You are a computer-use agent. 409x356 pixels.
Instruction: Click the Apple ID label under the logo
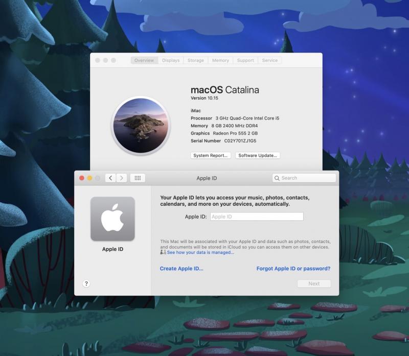tap(112, 249)
